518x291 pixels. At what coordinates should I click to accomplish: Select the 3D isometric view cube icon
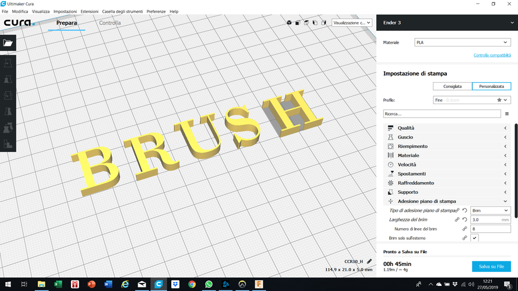point(289,23)
